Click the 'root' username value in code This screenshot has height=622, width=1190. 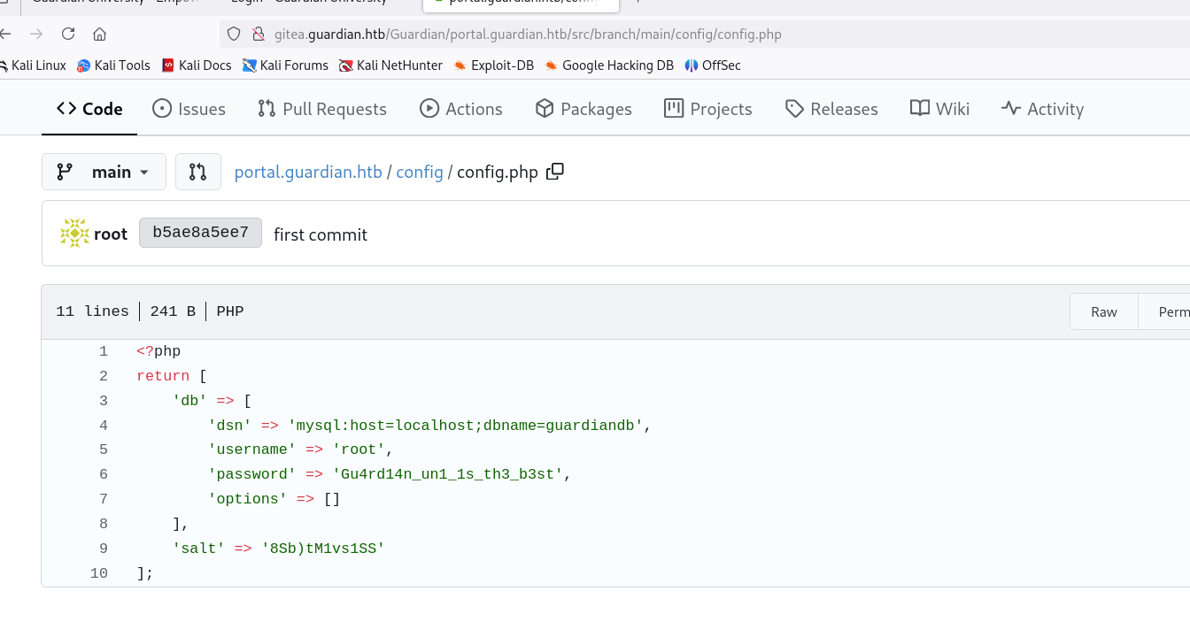pos(359,449)
